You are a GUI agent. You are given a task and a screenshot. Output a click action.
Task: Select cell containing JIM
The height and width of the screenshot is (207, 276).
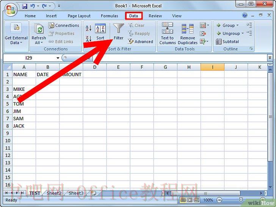pyautogui.click(x=24, y=111)
